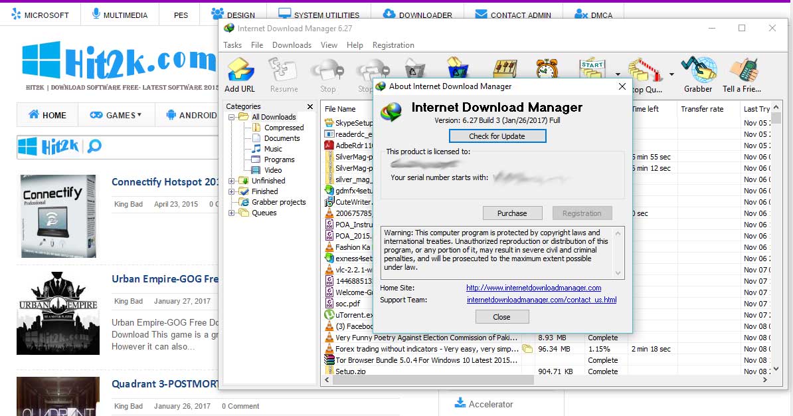793x416 pixels.
Task: Open the Accelerator link on the webpage
Action: tap(491, 404)
